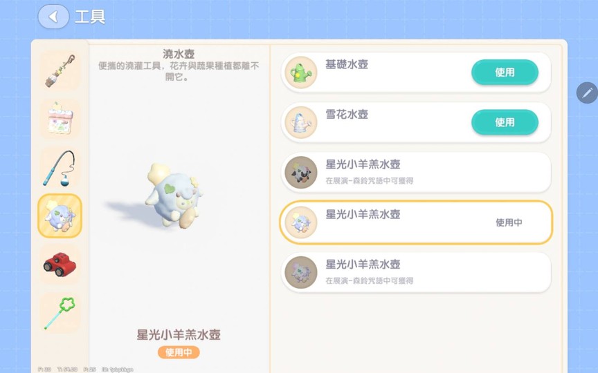598x373 pixels.
Task: Select the 雪花水壺 icon thumbnail
Action: 301,122
